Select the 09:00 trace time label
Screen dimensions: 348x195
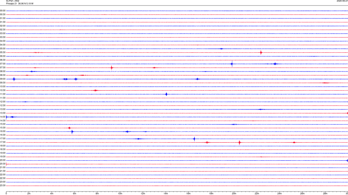(3, 79)
